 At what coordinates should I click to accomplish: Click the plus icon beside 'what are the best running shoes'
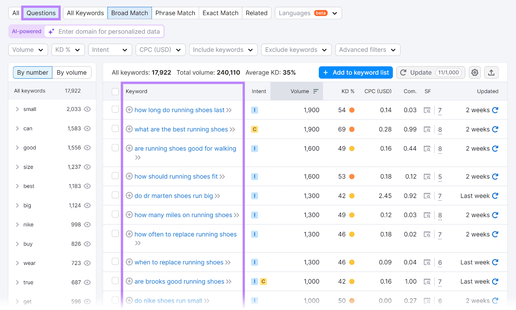pos(129,129)
